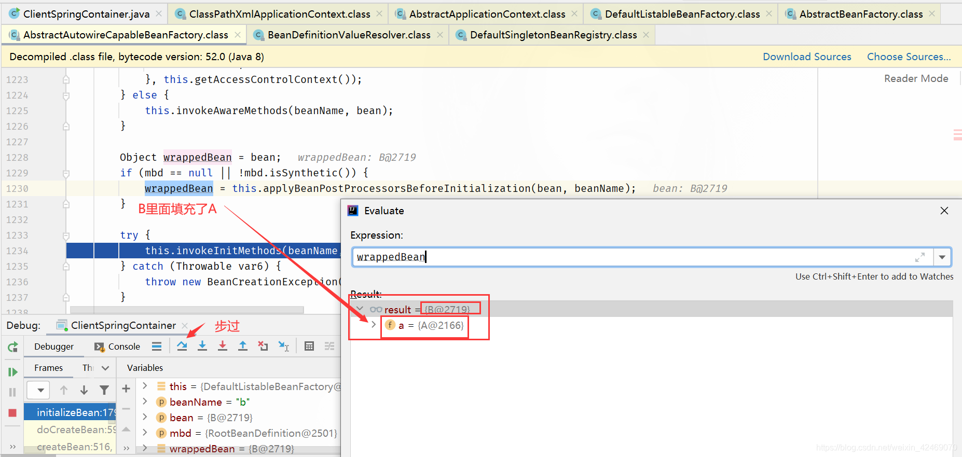Switch to AbstractApplicationContext.class tab
962x457 pixels.
[x=487, y=14]
